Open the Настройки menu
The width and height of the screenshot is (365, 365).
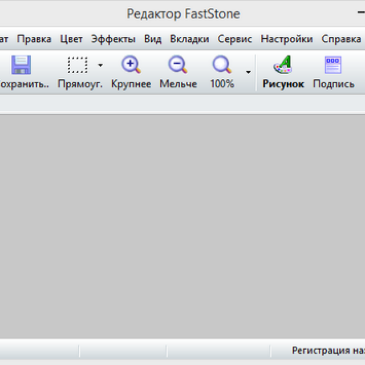pyautogui.click(x=286, y=39)
